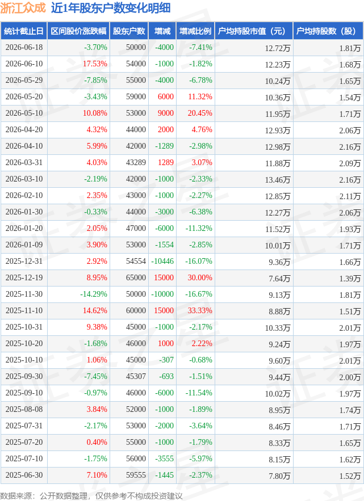Click the -14.29% price change cell
Screen dimensions: 364x501
(93, 294)
